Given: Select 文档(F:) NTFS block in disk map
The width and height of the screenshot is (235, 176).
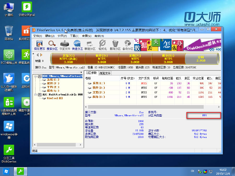Looking at the screenshot, I should (135, 59).
